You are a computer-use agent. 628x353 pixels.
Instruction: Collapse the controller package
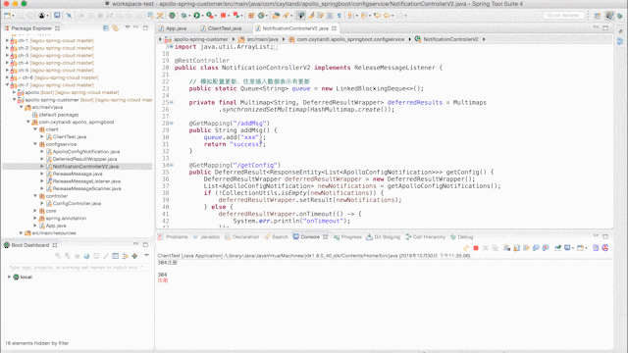[x=35, y=196]
